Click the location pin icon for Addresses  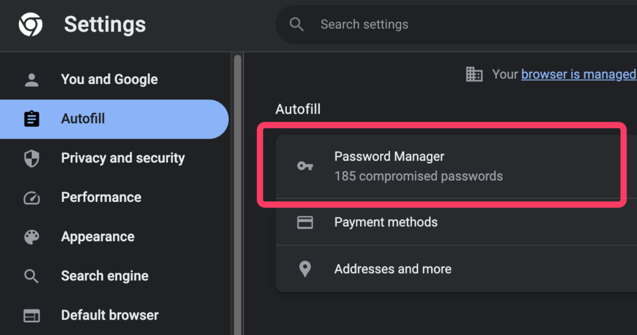[x=305, y=269]
